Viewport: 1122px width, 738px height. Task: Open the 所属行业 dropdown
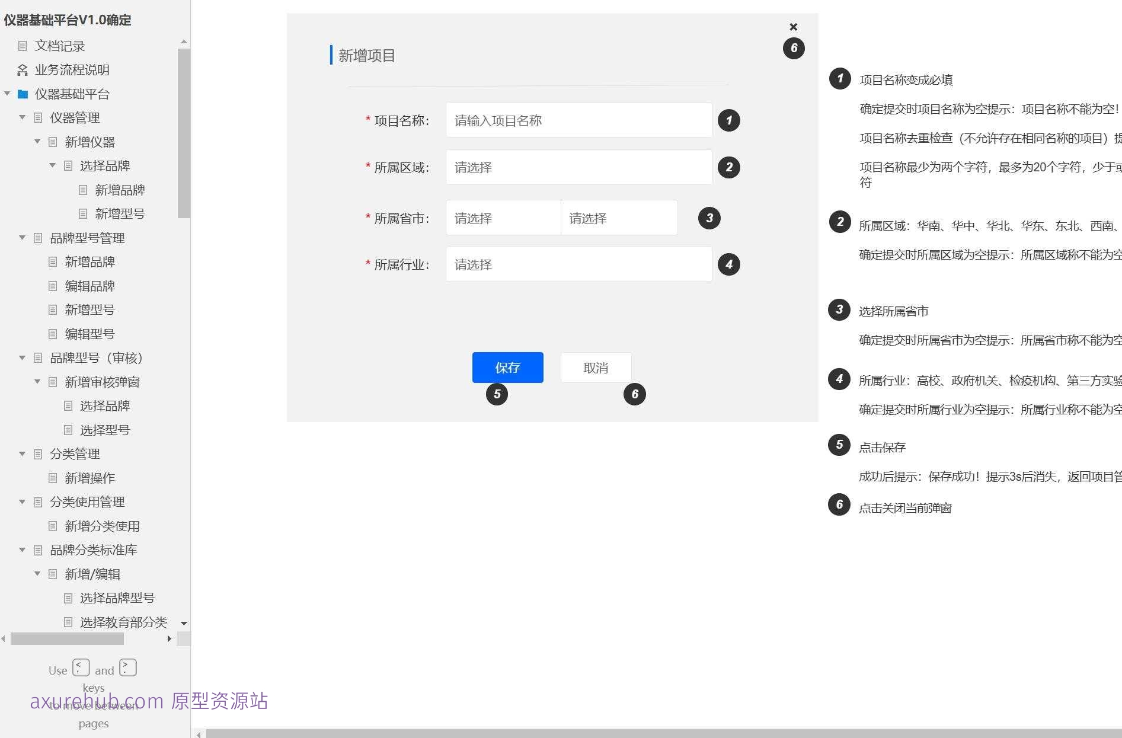pyautogui.click(x=578, y=264)
